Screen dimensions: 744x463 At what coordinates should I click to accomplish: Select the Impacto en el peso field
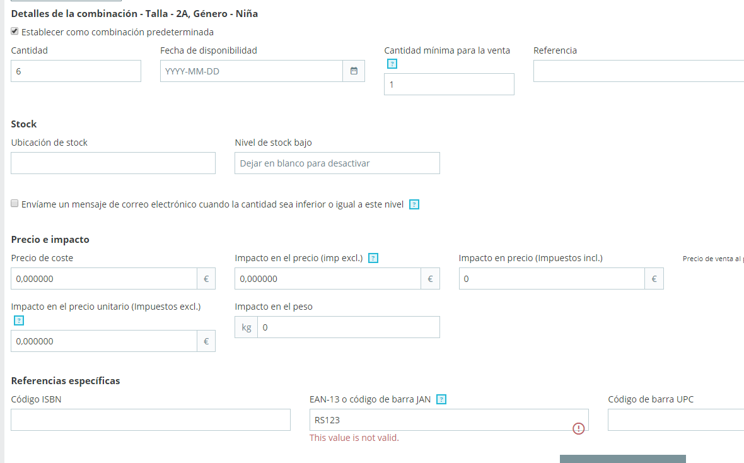point(348,327)
